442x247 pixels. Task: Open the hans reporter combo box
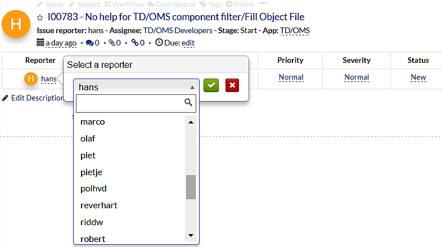[x=136, y=87]
